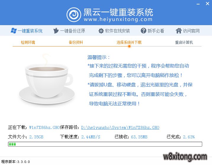The image size is (212, 165).
Task: Open the D:\heiyungho\System save path link
Action: pyautogui.click(x=120, y=127)
